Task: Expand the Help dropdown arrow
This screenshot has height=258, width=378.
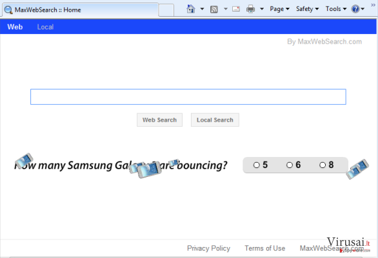Action: [363, 9]
